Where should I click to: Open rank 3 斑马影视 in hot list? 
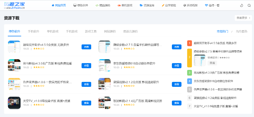pos(216,73)
